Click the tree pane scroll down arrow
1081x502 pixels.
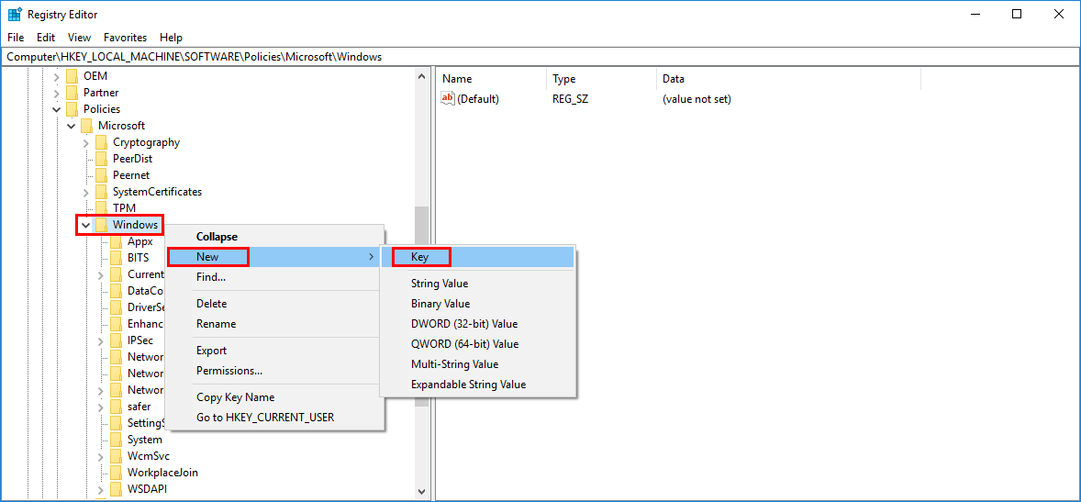(421, 492)
